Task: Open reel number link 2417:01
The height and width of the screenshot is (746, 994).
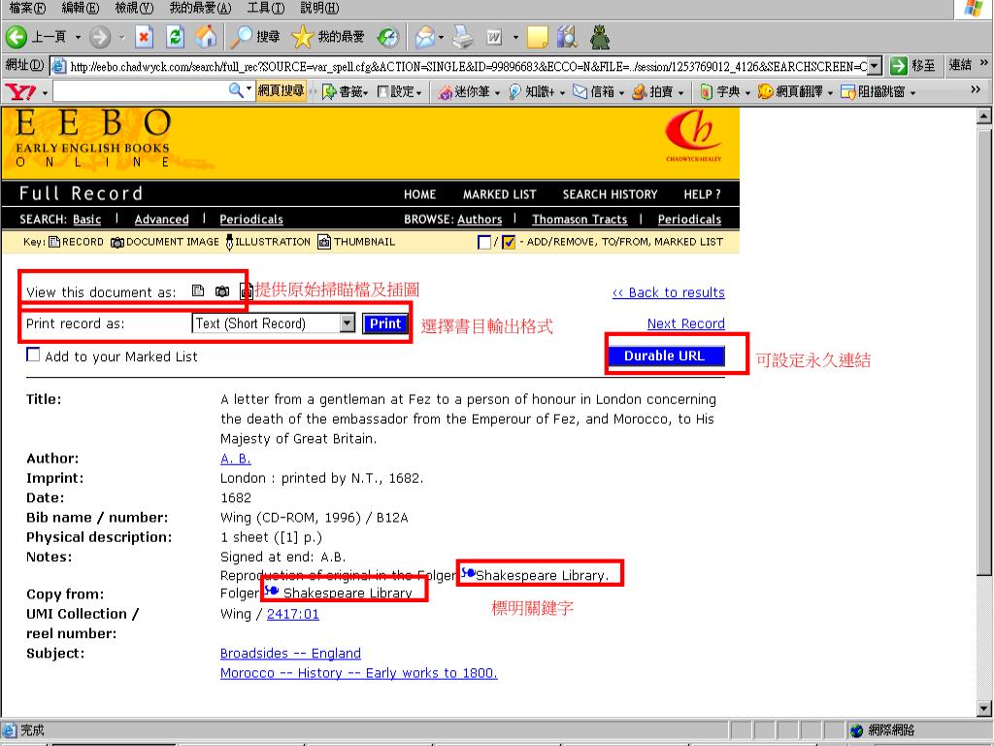Action: (293, 614)
